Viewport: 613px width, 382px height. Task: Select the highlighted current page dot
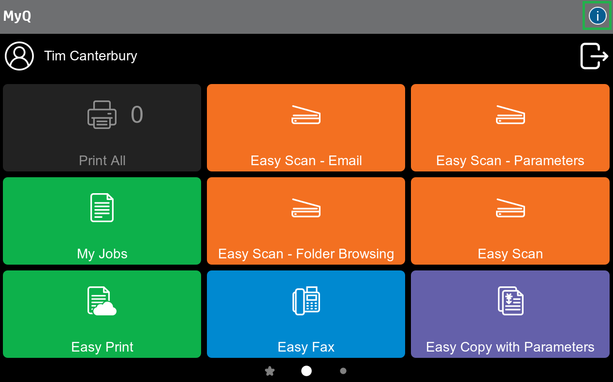(x=306, y=371)
